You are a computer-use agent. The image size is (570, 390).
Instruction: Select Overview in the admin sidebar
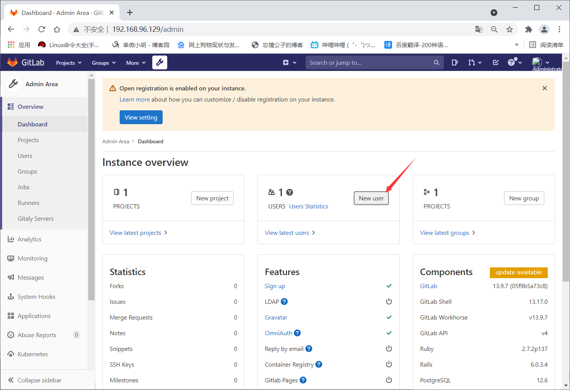[44, 107]
